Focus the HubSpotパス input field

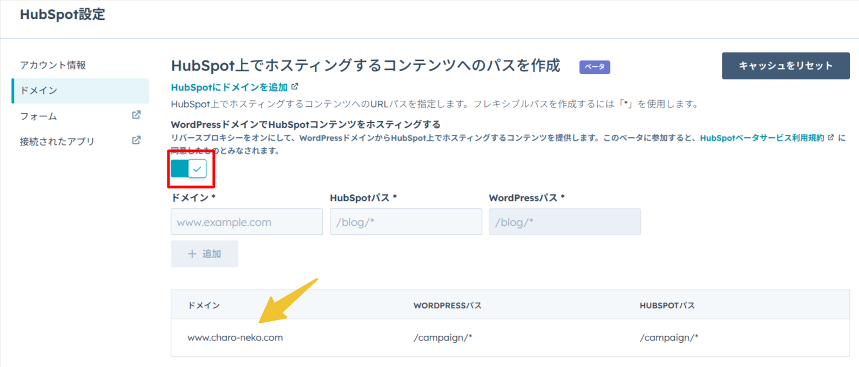(x=406, y=221)
